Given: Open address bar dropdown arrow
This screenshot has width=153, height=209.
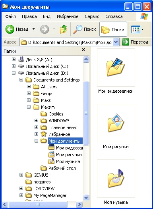Looking at the screenshot, I should pyautogui.click(x=116, y=42).
